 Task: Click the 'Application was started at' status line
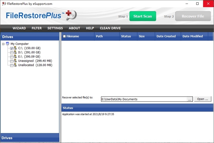[88, 114]
